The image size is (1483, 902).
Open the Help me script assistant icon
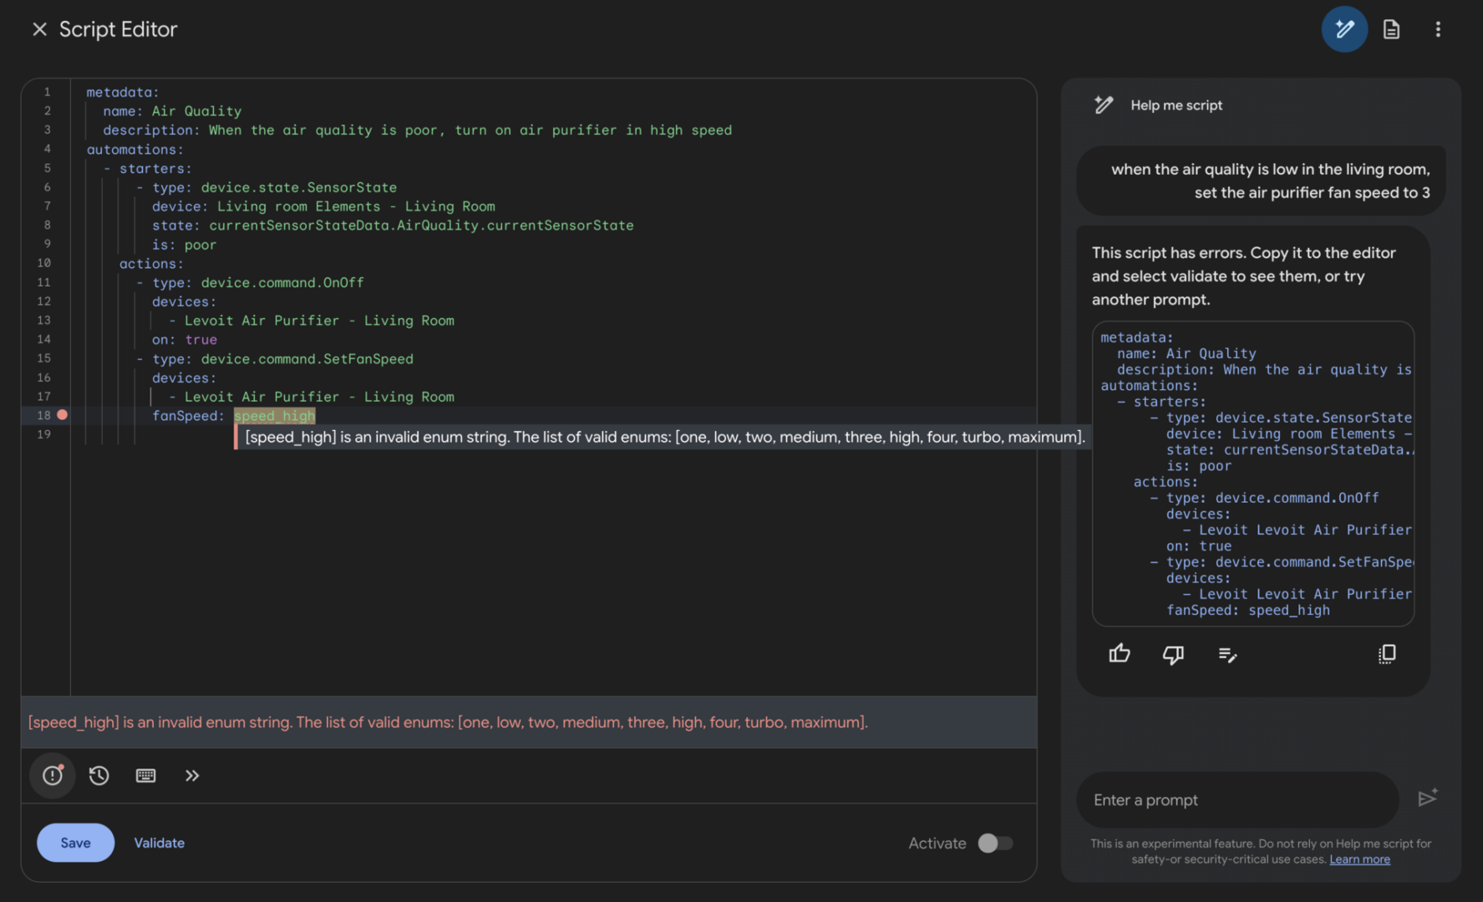[1344, 28]
